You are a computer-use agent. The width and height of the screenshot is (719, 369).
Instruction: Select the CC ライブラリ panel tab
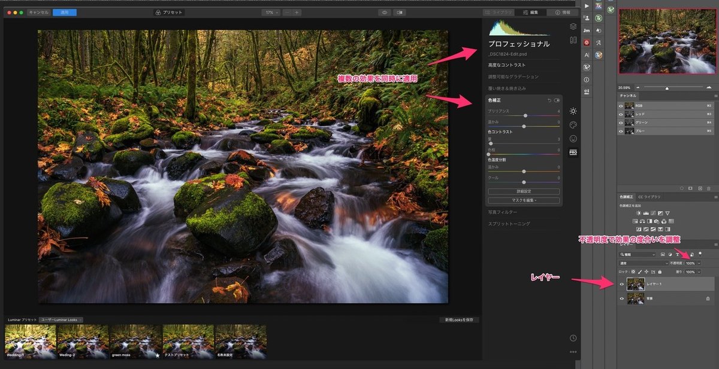(649, 197)
